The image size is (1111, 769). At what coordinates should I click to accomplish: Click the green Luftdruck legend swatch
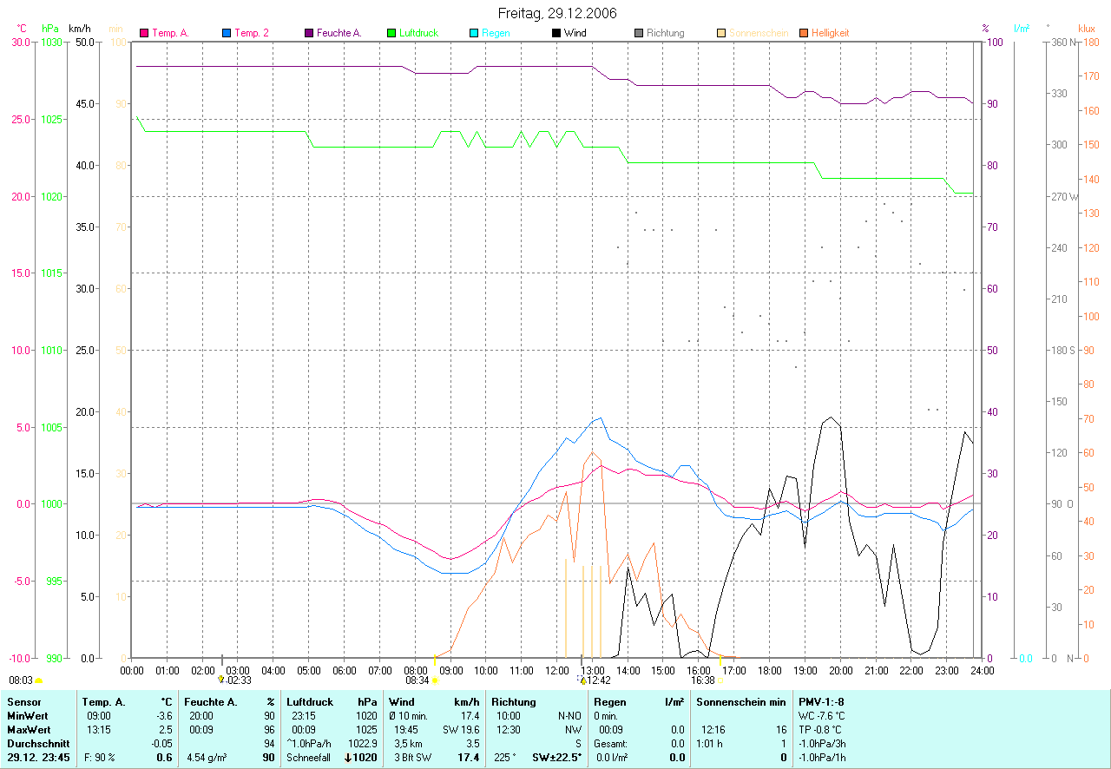(x=391, y=33)
